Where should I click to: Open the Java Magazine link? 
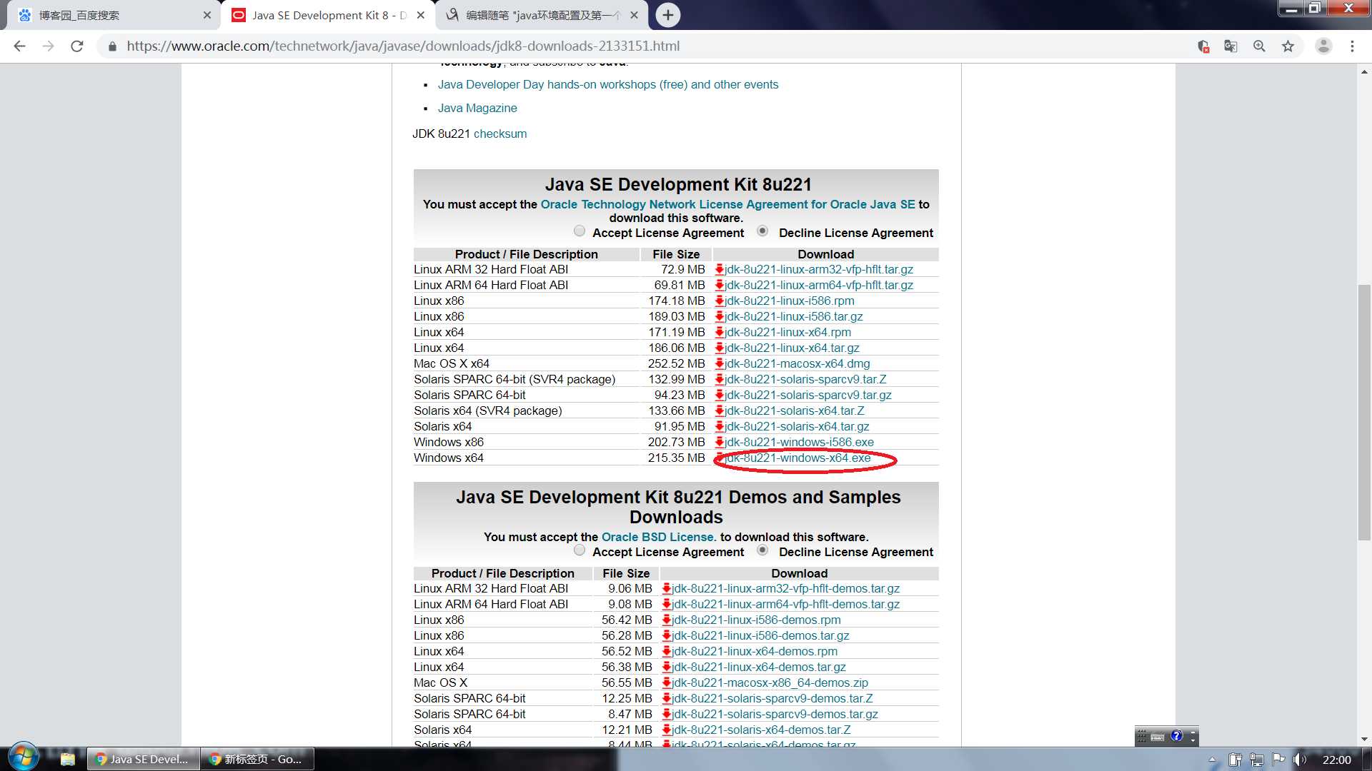pos(477,108)
